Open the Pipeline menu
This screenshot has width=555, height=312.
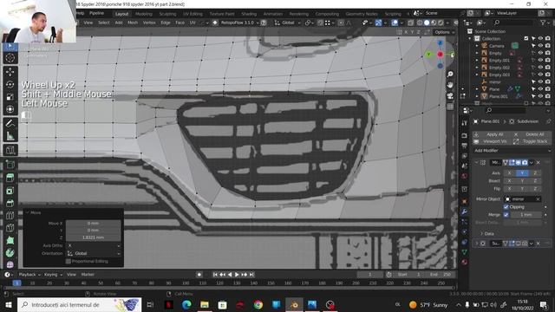click(96, 13)
